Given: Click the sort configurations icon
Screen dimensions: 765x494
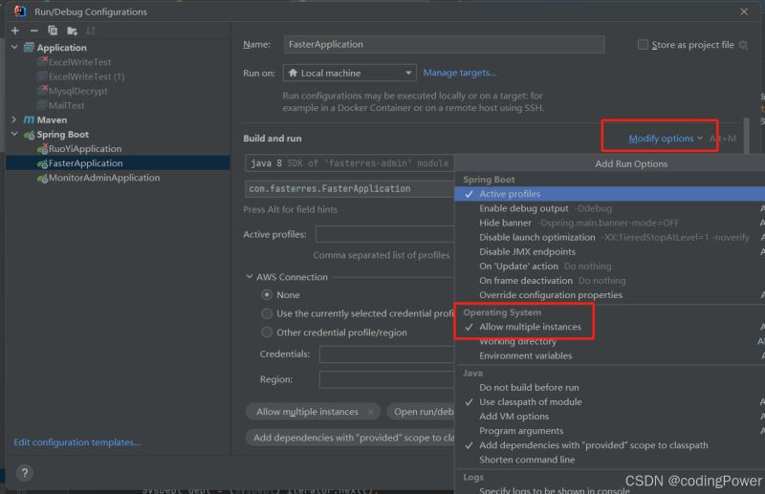Looking at the screenshot, I should click(x=91, y=31).
